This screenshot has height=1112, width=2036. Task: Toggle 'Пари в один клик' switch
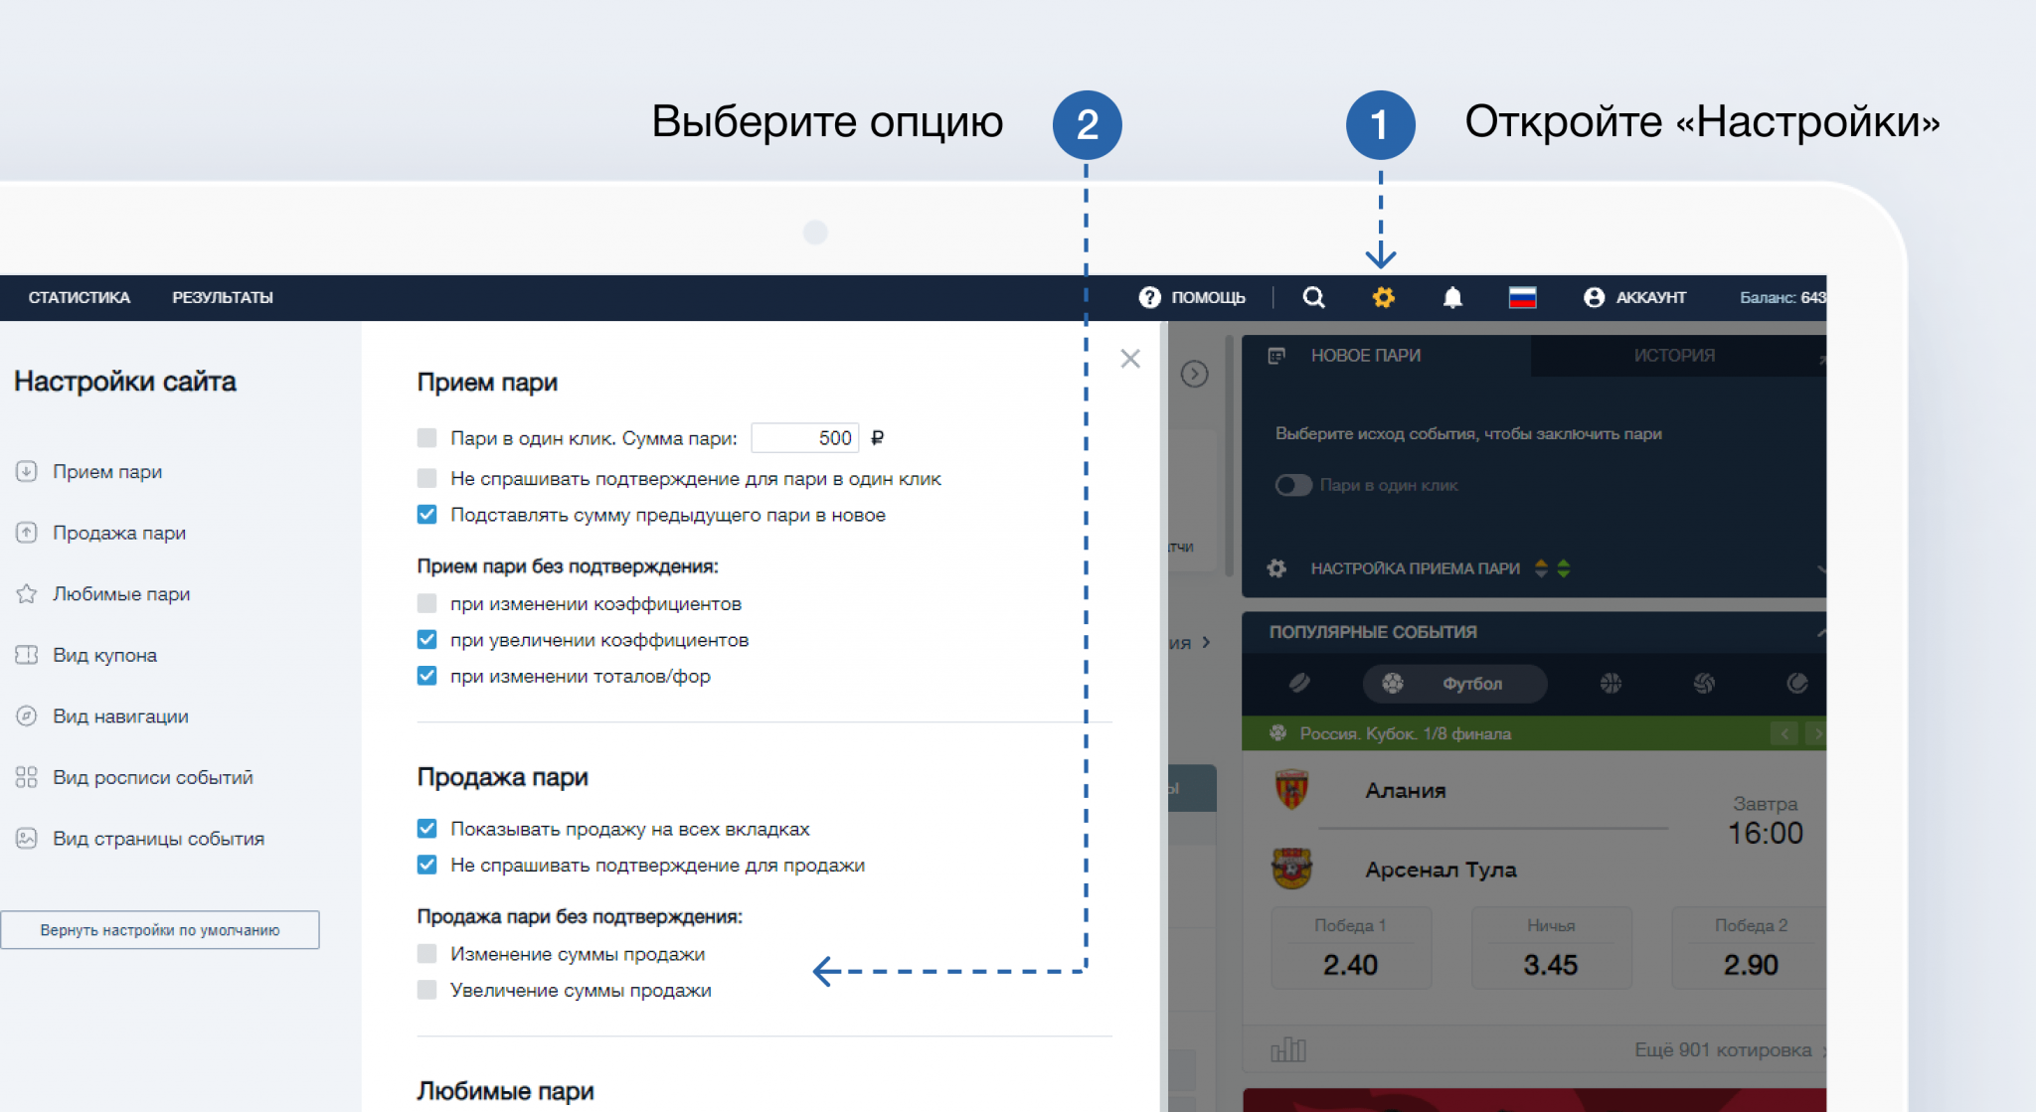coord(1292,485)
